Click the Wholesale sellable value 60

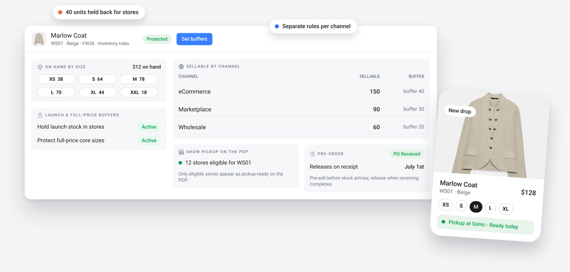point(376,127)
